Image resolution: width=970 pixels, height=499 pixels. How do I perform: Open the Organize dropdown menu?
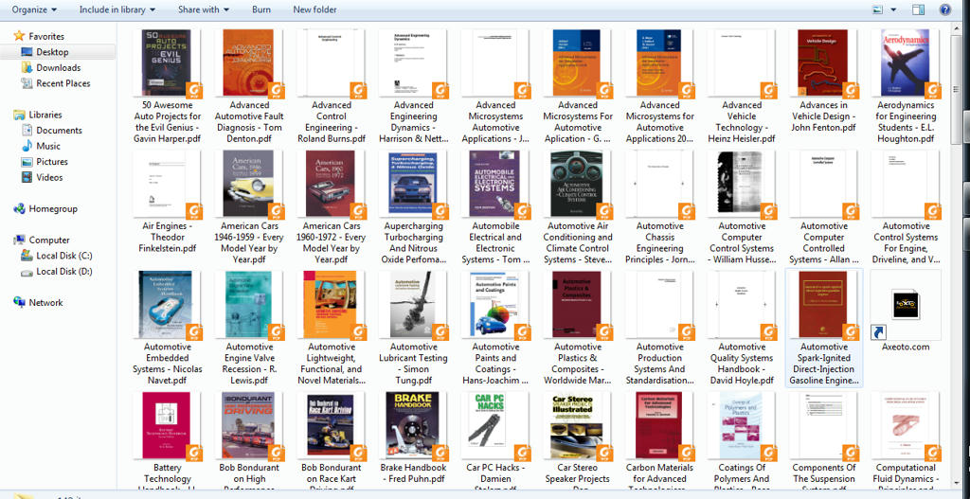(34, 9)
